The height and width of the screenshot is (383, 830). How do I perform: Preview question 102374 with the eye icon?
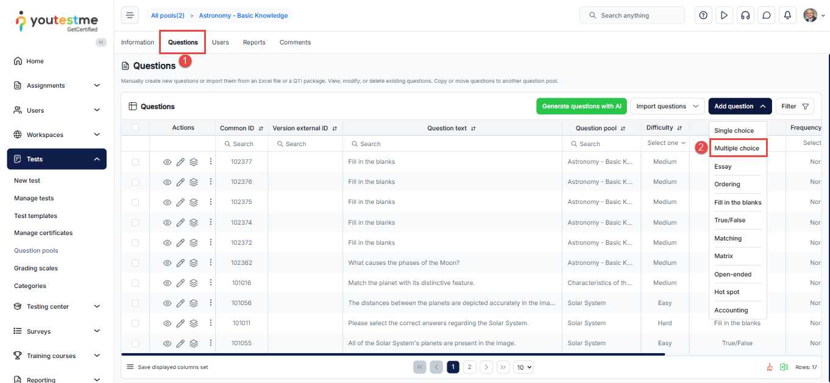(x=168, y=223)
